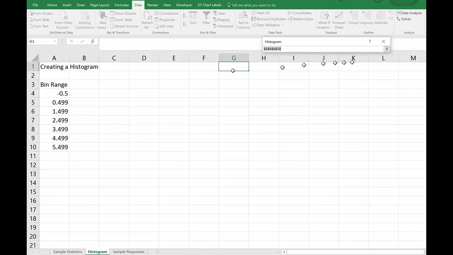The height and width of the screenshot is (255, 453).
Task: Switch to Sample Statistics sheet tab
Action: pos(67,252)
